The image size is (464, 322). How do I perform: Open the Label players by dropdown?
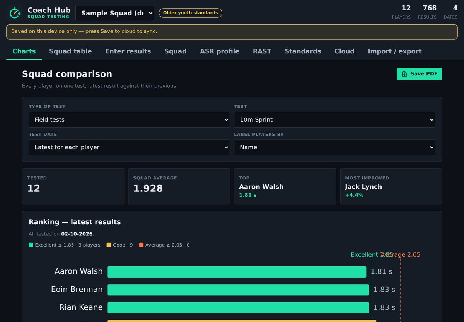(334, 147)
